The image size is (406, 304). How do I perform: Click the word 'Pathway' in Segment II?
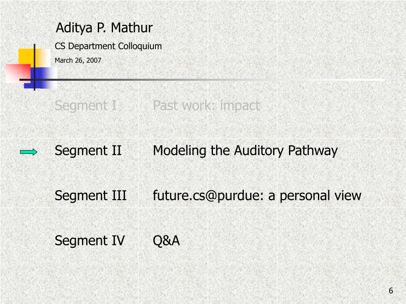click(313, 150)
